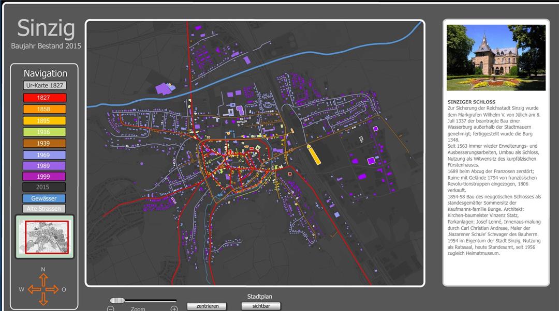Click the Zoom slider handle
Image resolution: width=559 pixels, height=311 pixels.
pyautogui.click(x=117, y=300)
